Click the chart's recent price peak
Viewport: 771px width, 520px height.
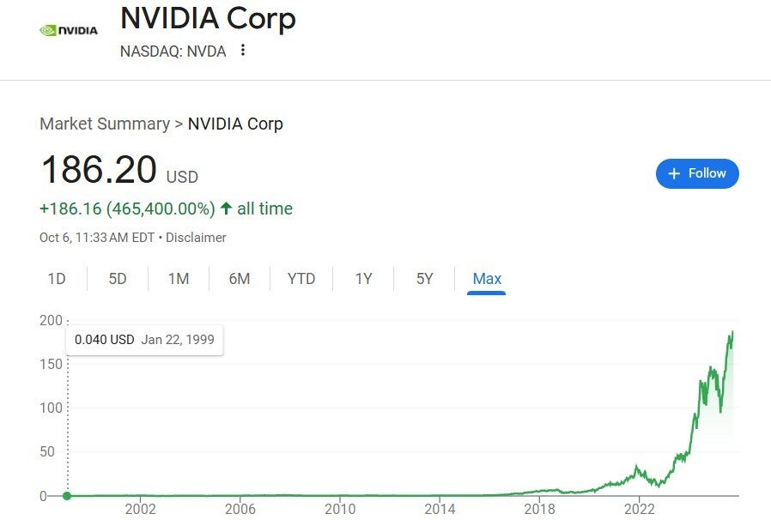pyautogui.click(x=732, y=333)
